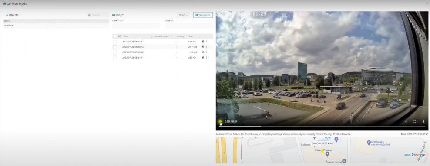Open the video player options menu
430x166 pixels.
[424, 121]
